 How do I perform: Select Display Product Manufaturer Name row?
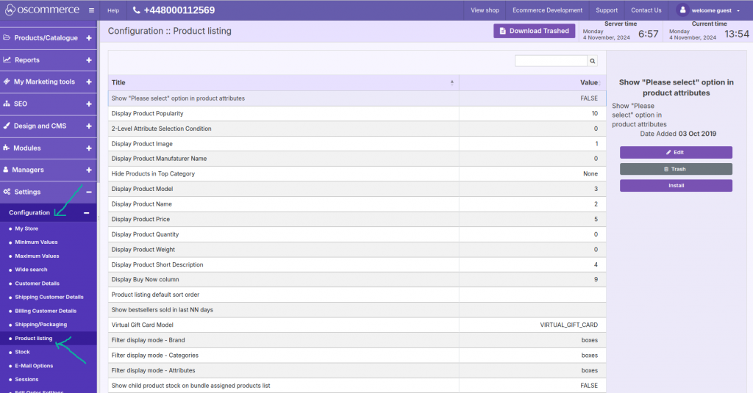tap(357, 159)
